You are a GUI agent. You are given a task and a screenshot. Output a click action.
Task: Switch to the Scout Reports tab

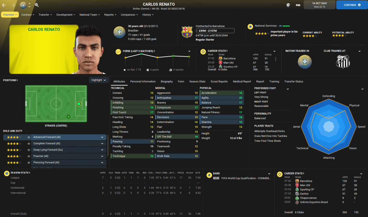tap(219, 81)
